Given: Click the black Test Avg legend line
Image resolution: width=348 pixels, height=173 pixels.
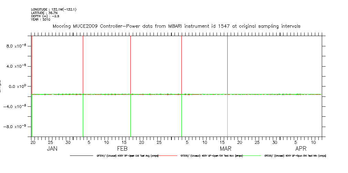Looking at the screenshot, I should (x=81, y=156).
